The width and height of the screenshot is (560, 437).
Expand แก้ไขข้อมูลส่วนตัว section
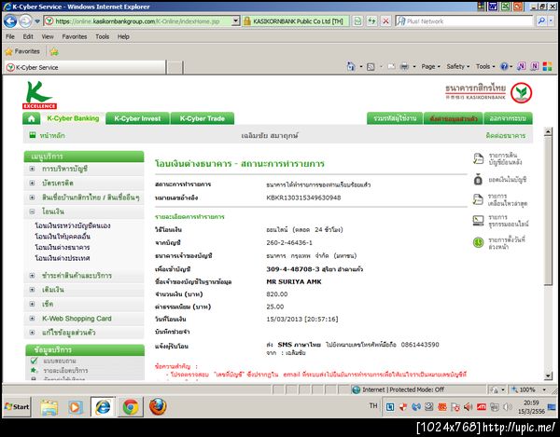(32, 333)
